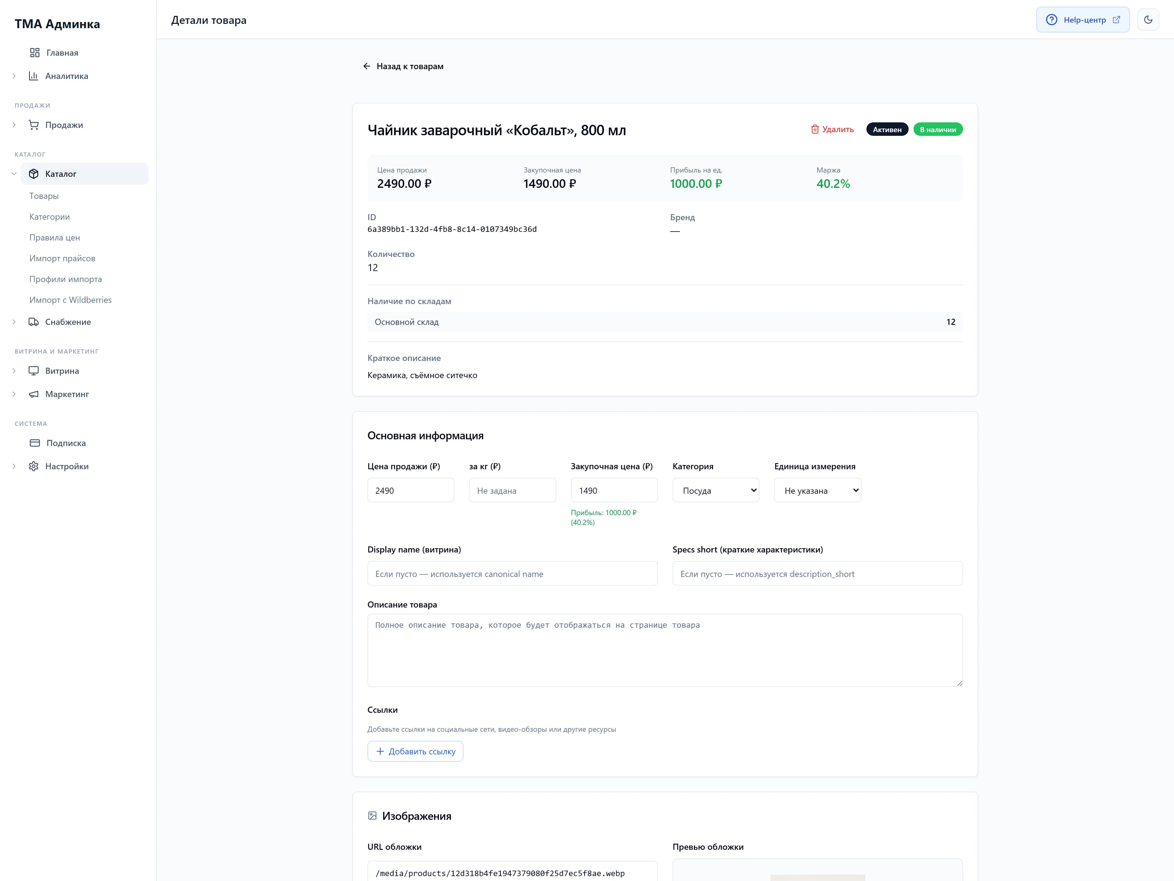Click the trash icon beside Удалить
This screenshot has width=1174, height=881.
(x=815, y=129)
